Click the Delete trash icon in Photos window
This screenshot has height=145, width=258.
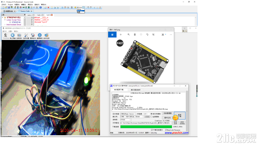coord(135,35)
